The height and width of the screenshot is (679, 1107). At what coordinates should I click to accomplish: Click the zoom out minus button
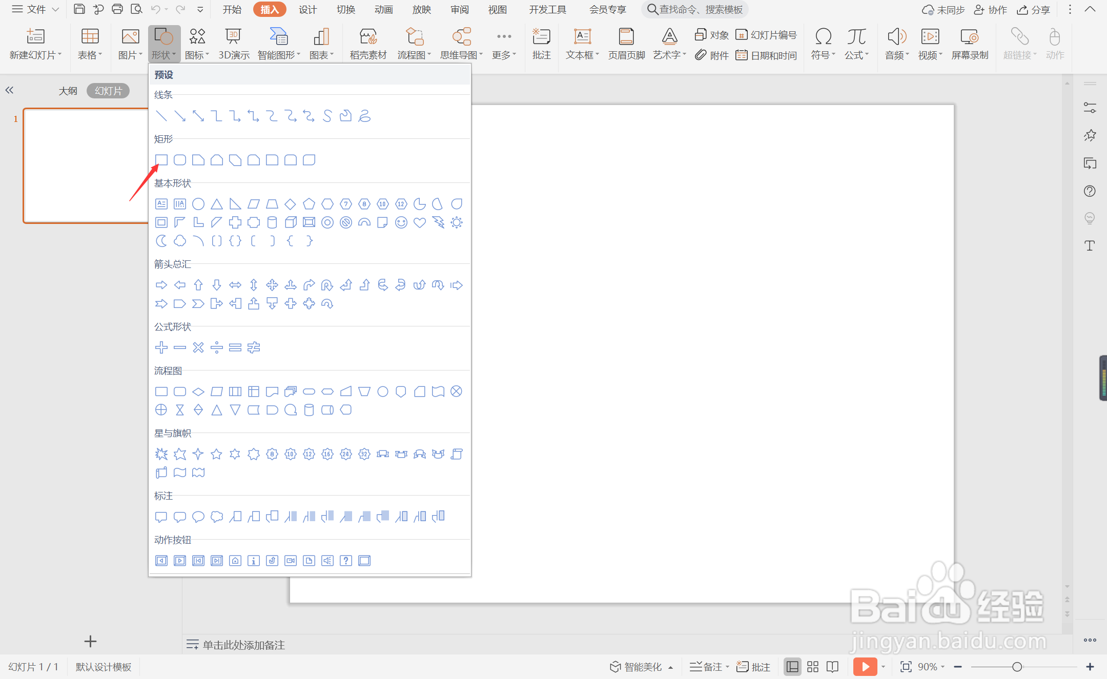point(958,667)
